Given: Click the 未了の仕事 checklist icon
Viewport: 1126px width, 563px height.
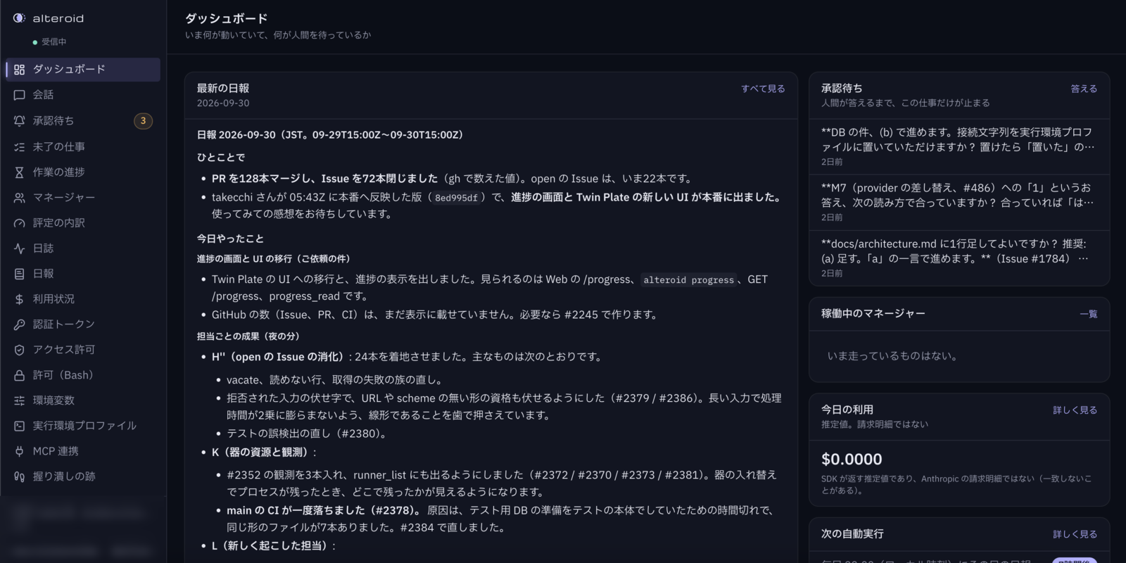Looking at the screenshot, I should pos(19,147).
